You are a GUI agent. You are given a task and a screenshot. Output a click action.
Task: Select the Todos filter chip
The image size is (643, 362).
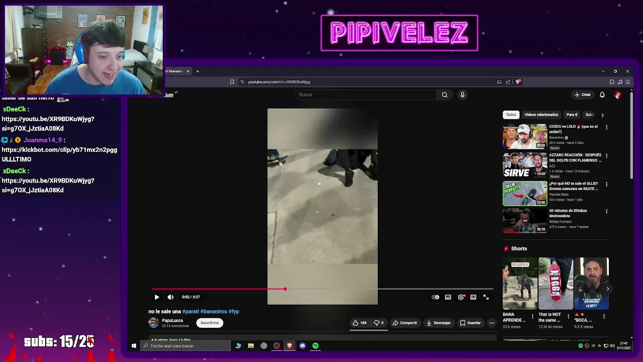point(511,115)
